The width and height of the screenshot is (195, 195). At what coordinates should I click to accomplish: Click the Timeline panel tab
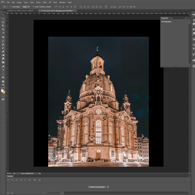pos(10,176)
